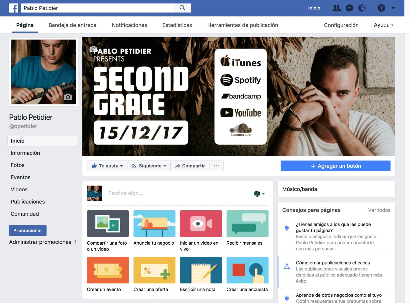Click the help question mark icon

click(x=381, y=8)
